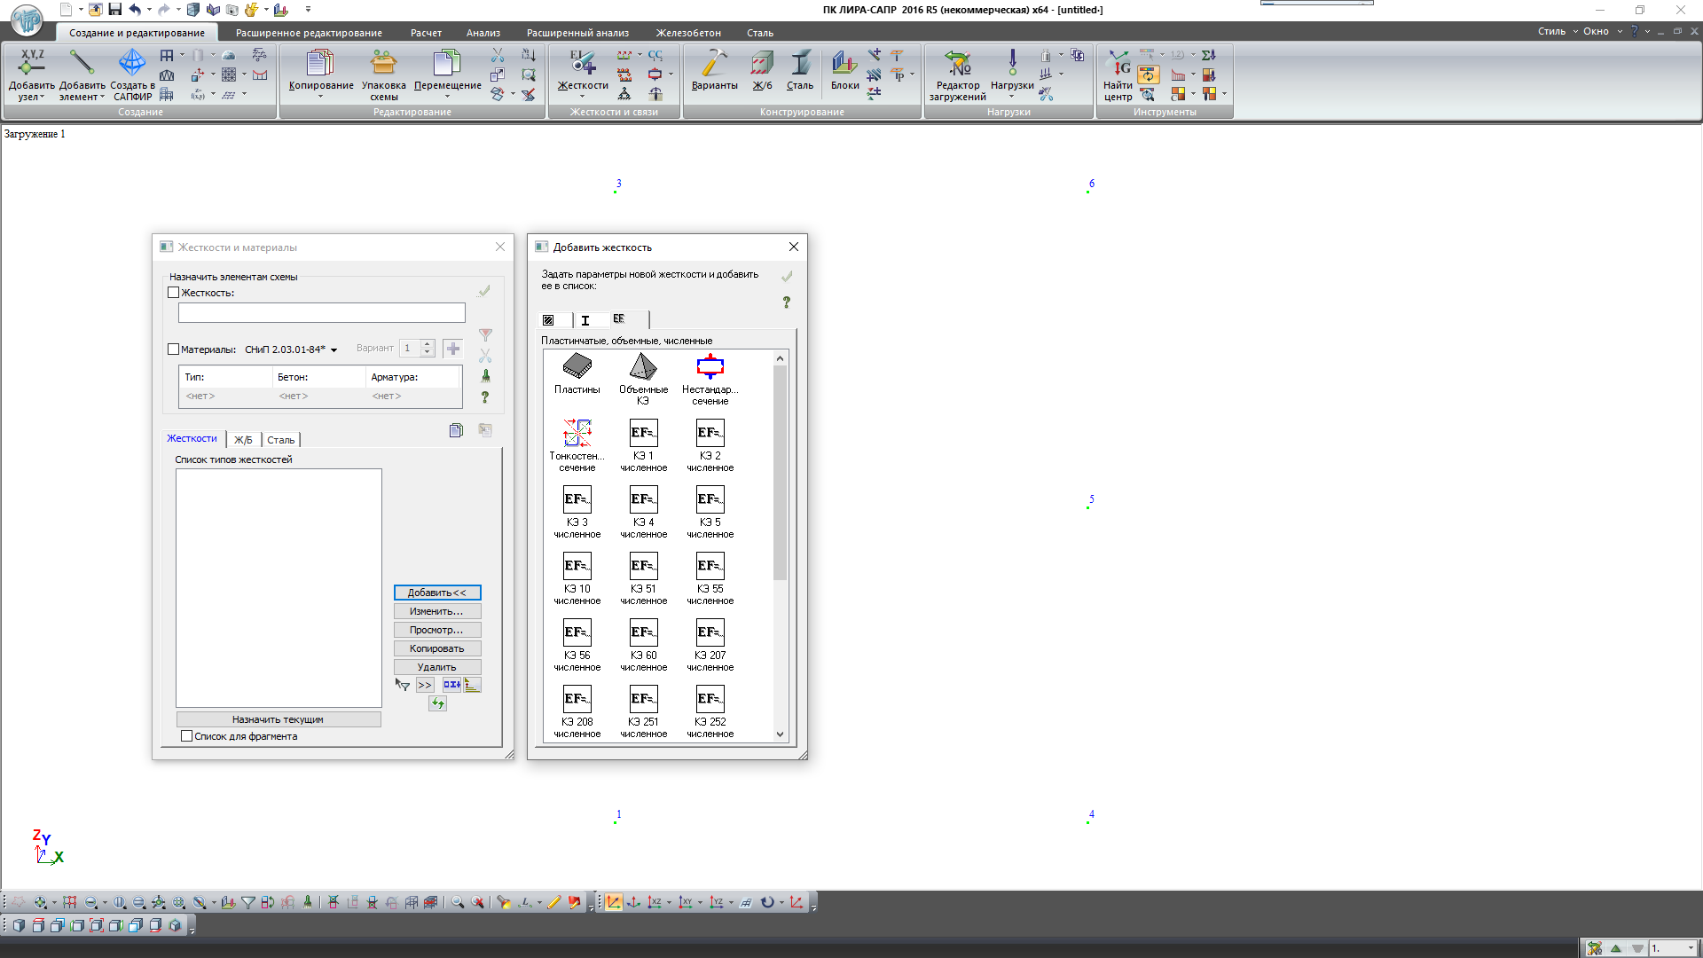Open dropdown arrow of Добавить узел
The width and height of the screenshot is (1703, 958).
click(42, 98)
